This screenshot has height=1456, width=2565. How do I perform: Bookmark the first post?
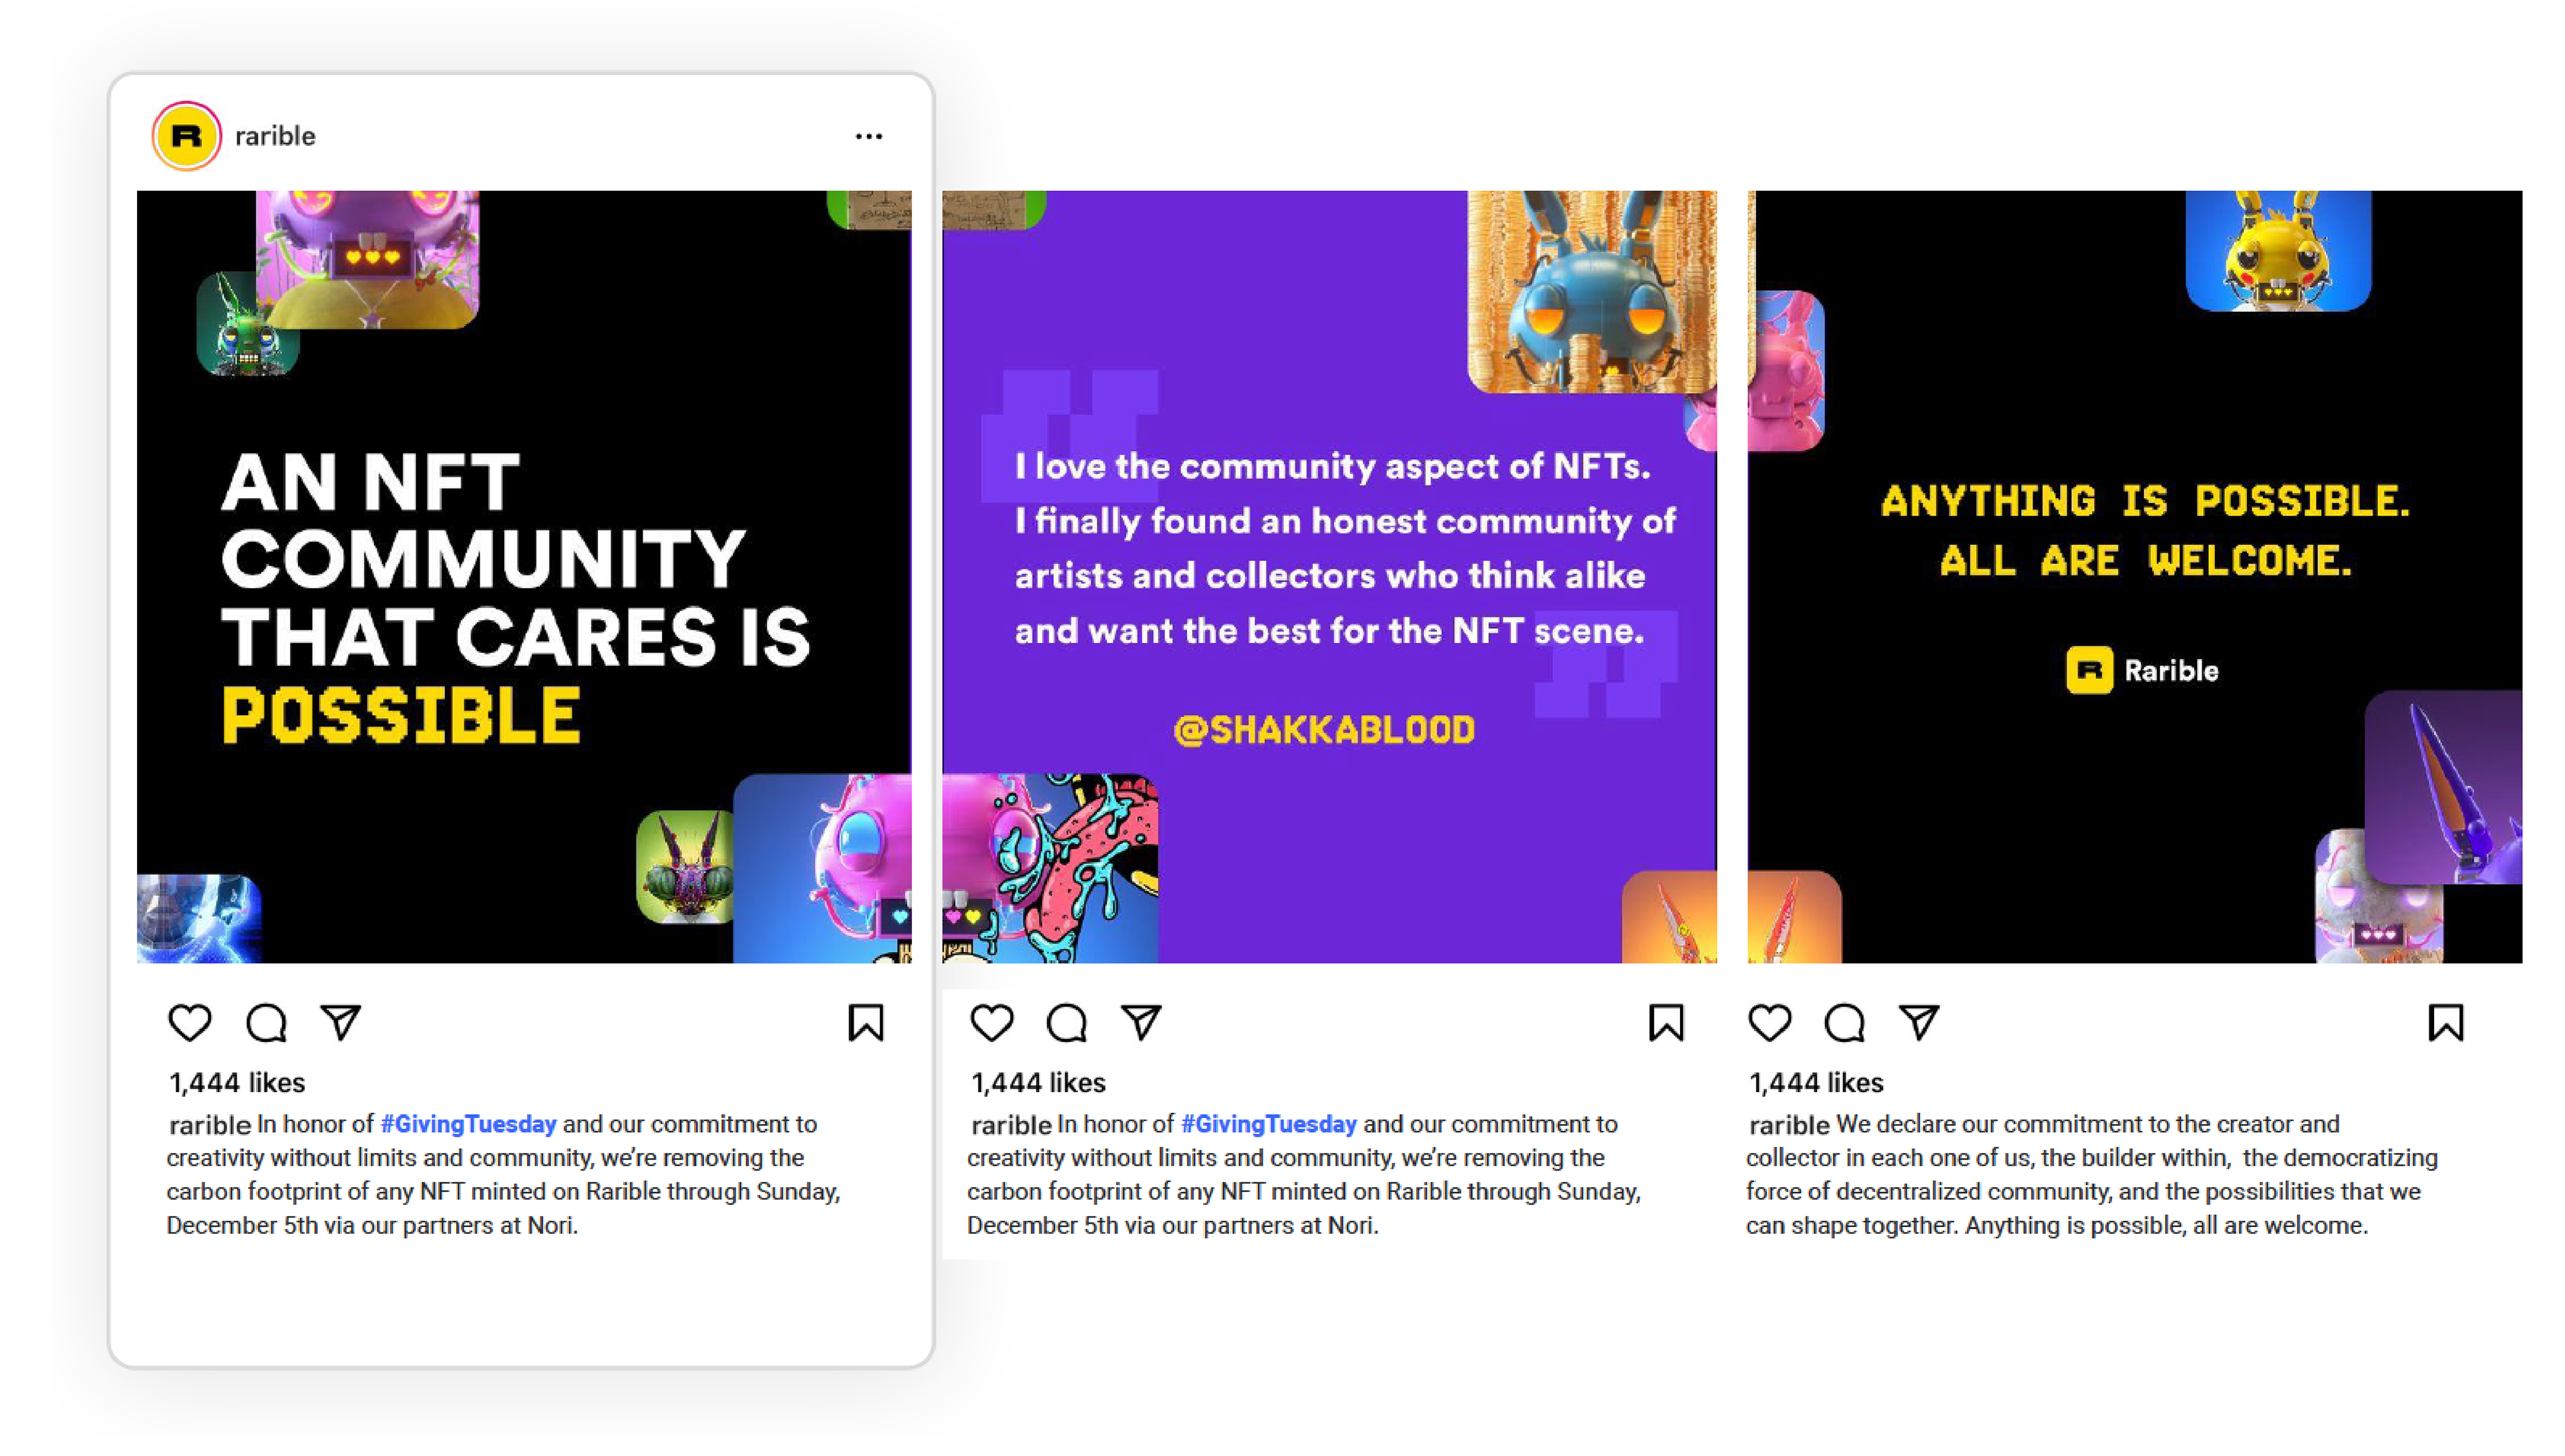(x=865, y=1022)
